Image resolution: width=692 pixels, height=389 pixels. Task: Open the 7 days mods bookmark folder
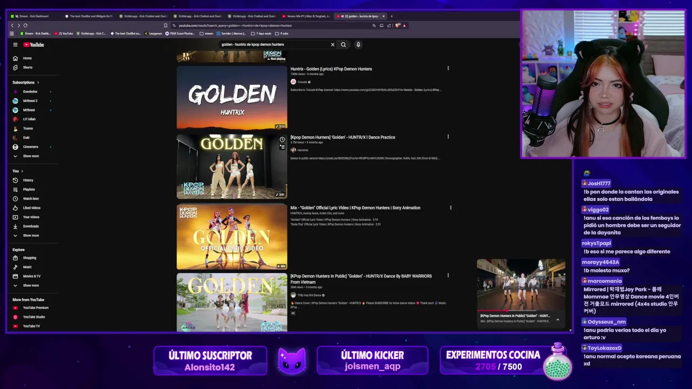pyautogui.click(x=262, y=33)
